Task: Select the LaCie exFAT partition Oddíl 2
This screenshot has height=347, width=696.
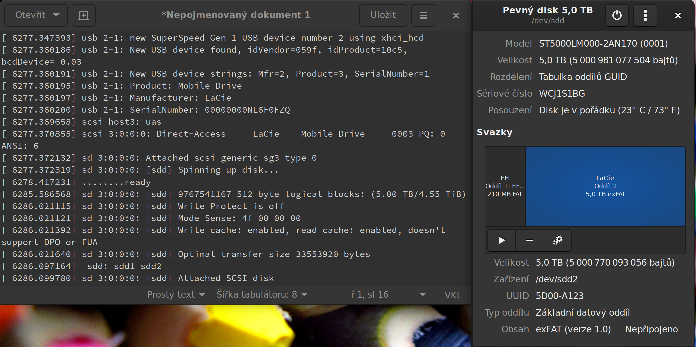Action: pyautogui.click(x=605, y=186)
